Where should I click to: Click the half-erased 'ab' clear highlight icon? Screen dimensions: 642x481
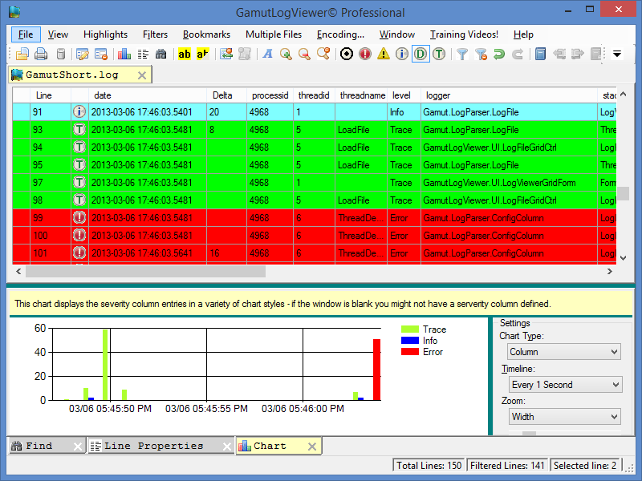[203, 54]
